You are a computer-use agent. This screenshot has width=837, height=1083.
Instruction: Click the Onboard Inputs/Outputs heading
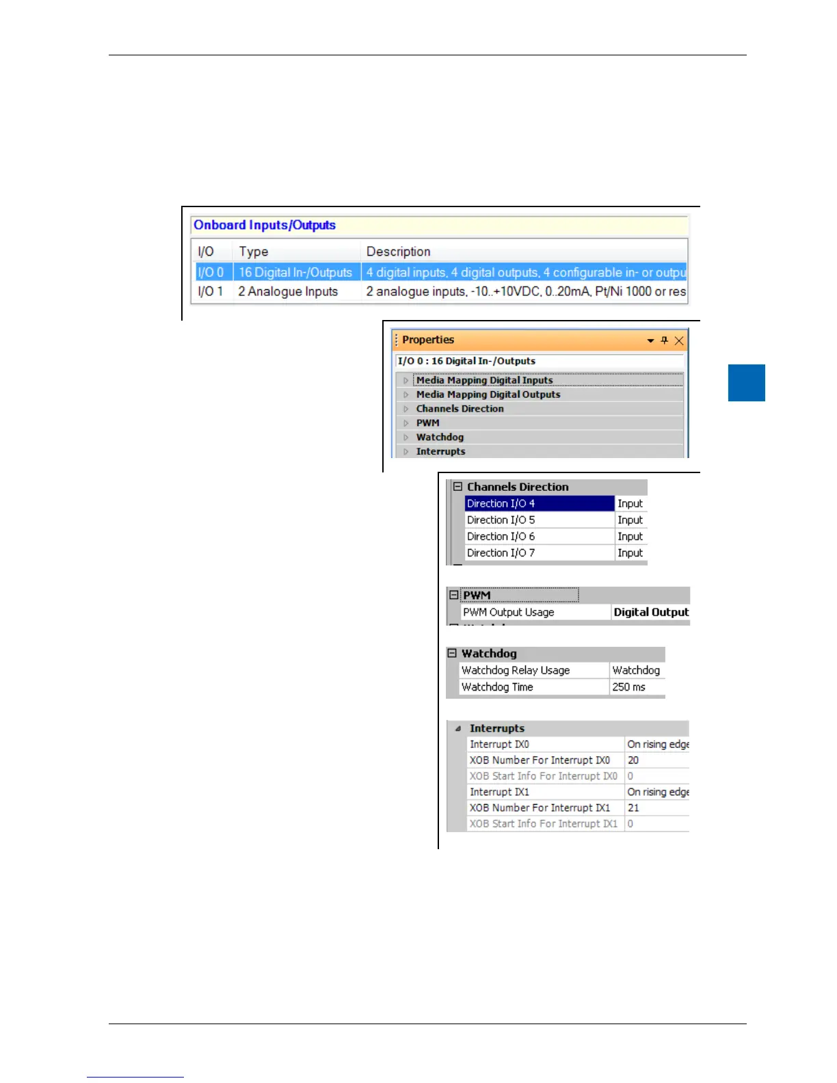pyautogui.click(x=265, y=225)
